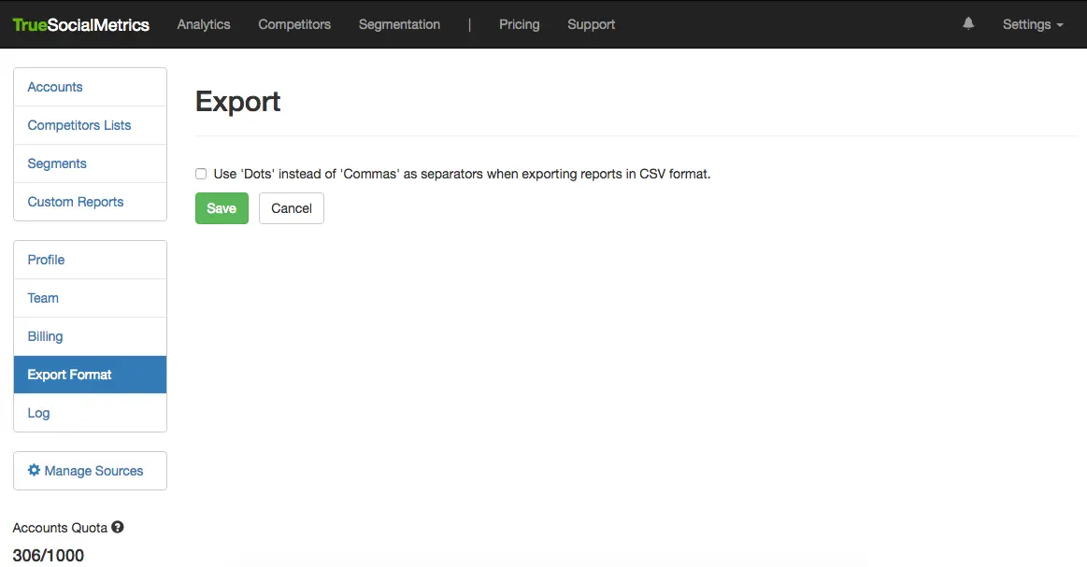Viewport: 1087px width, 567px height.
Task: Enable the 'Dots' instead of 'Commas' checkbox
Action: pyautogui.click(x=201, y=174)
